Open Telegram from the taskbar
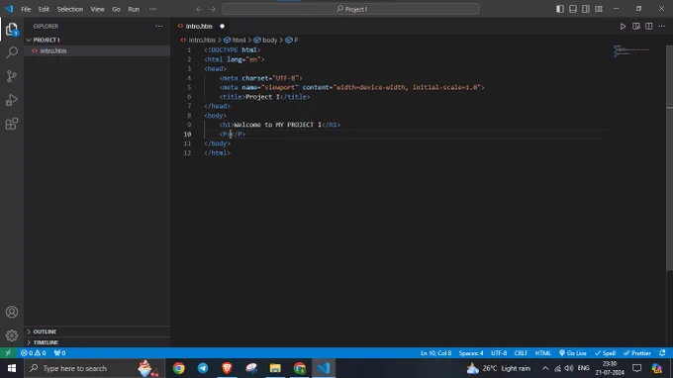The image size is (673, 378). point(203,368)
